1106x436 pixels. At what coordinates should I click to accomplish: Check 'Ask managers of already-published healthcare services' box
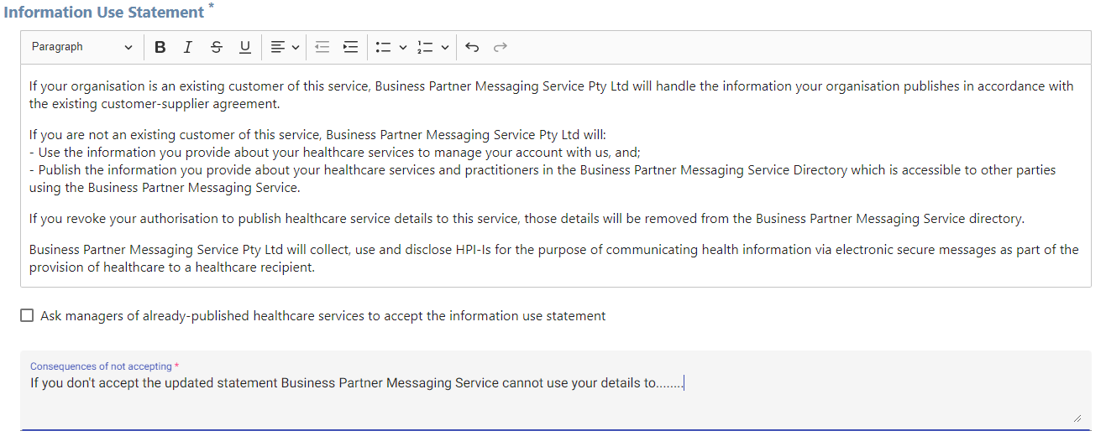pos(27,316)
